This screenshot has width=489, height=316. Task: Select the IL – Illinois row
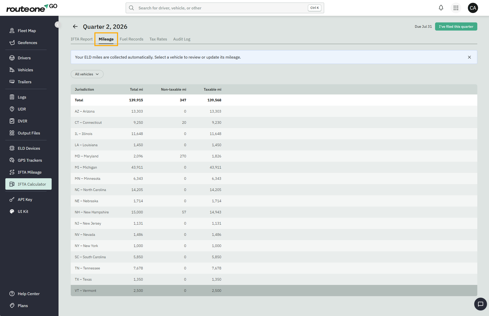point(274,134)
